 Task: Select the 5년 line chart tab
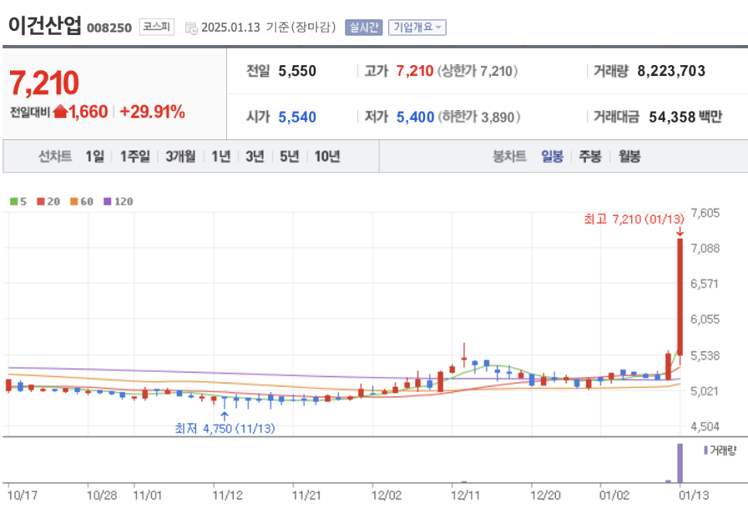tap(289, 156)
